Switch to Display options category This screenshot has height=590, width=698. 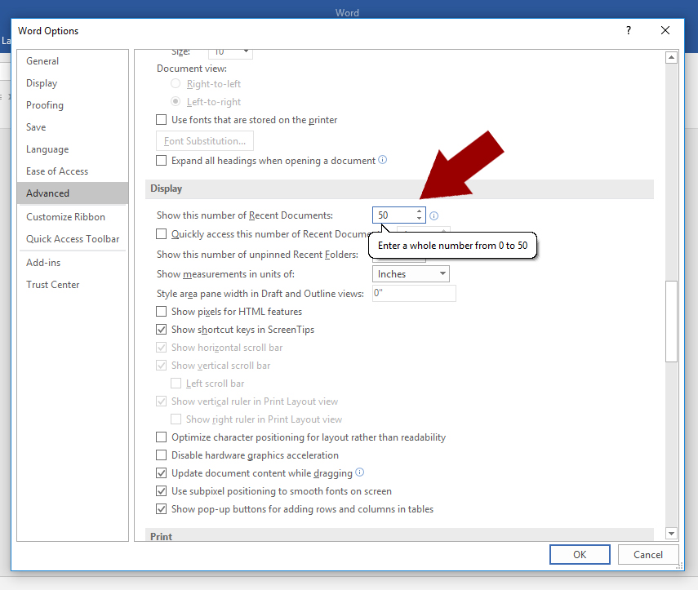click(73, 83)
